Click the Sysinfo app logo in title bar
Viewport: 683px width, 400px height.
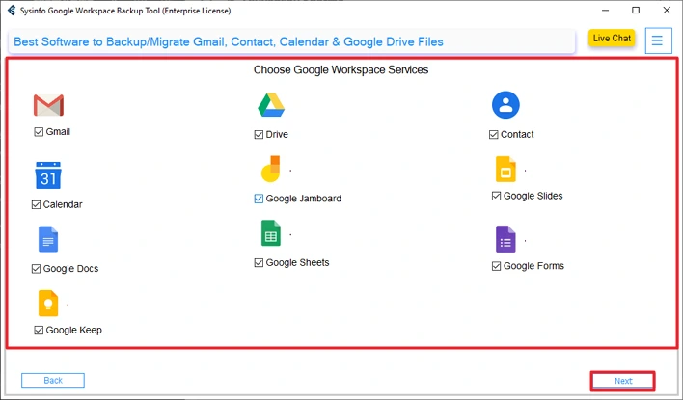(12, 10)
